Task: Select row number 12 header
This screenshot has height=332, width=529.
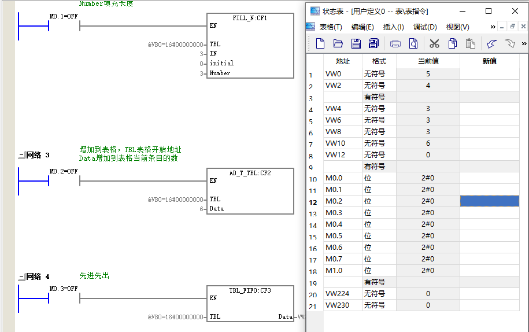Action: 313,202
